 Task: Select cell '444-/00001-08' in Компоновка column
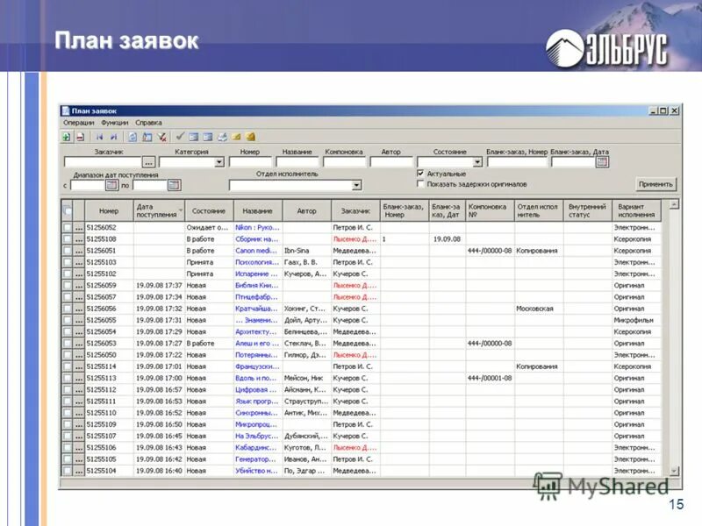490,378
